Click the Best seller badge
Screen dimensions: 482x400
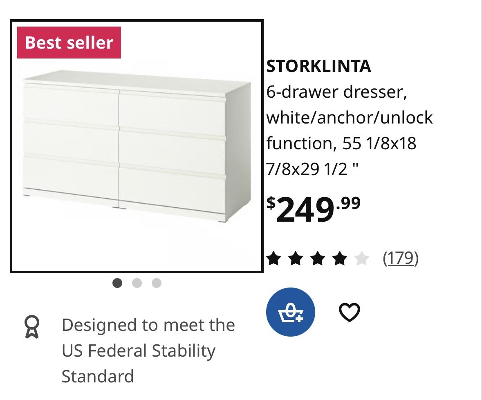(x=69, y=42)
